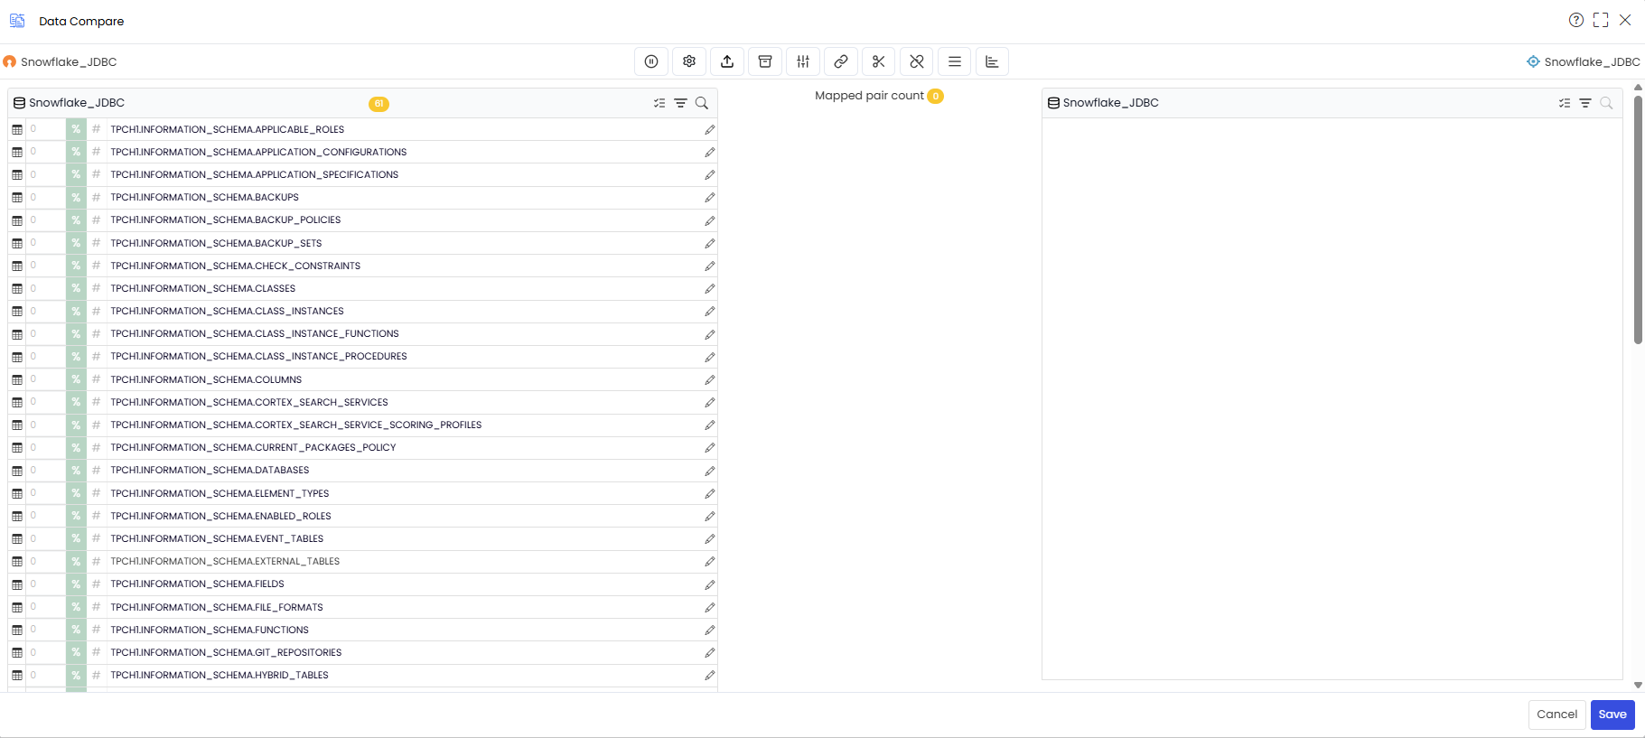Click the yellow 61 table count badge
The height and width of the screenshot is (738, 1645).
379,104
